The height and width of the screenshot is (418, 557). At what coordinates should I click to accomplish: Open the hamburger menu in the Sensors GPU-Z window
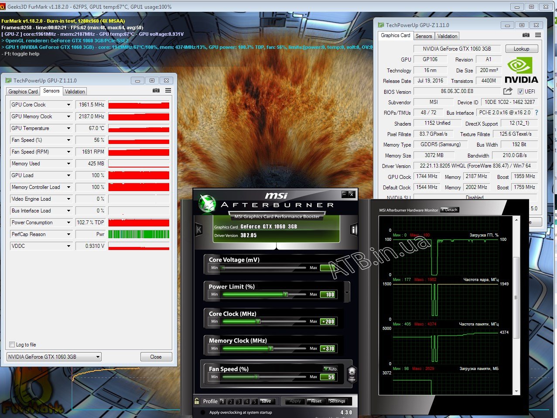tap(168, 90)
